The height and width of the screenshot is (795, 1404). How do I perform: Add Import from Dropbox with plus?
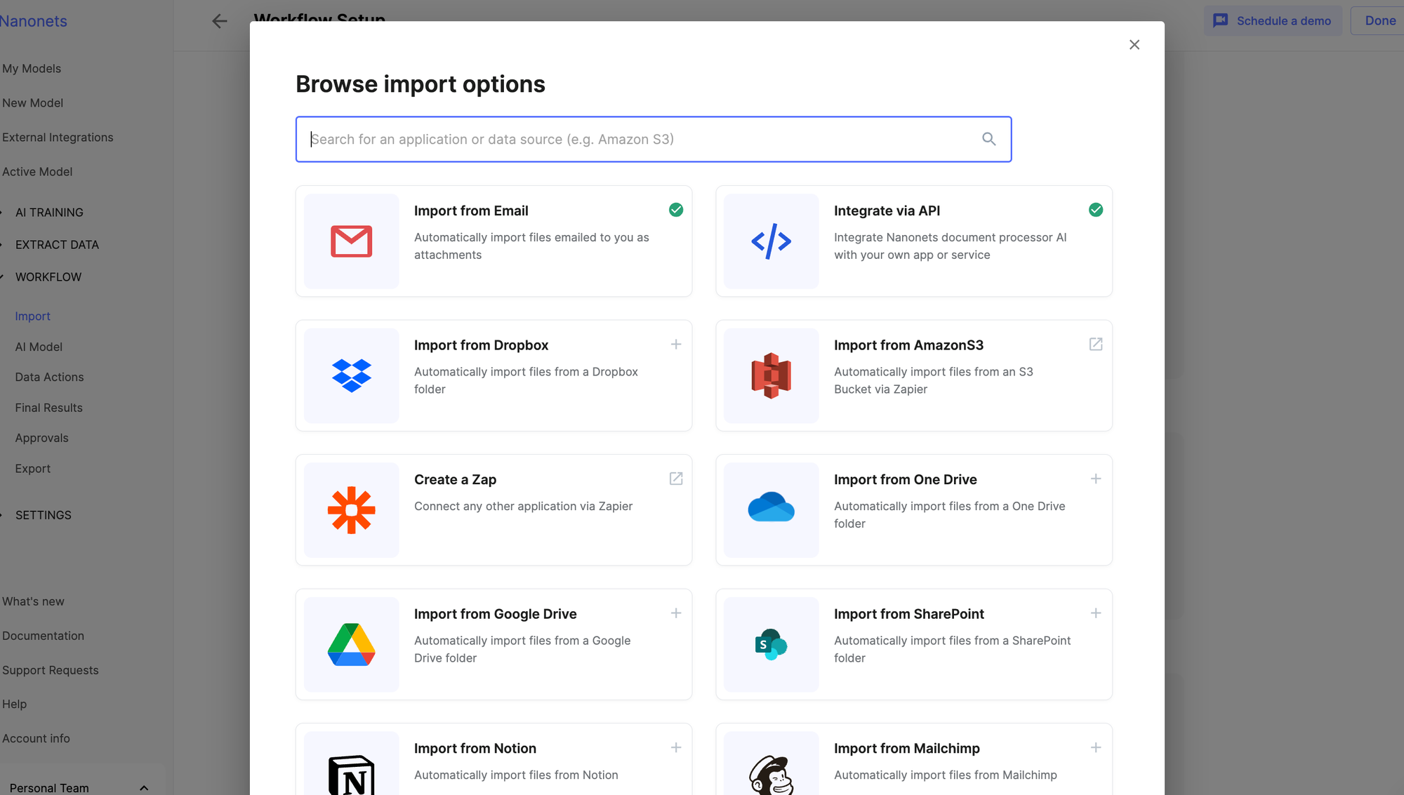[675, 345]
